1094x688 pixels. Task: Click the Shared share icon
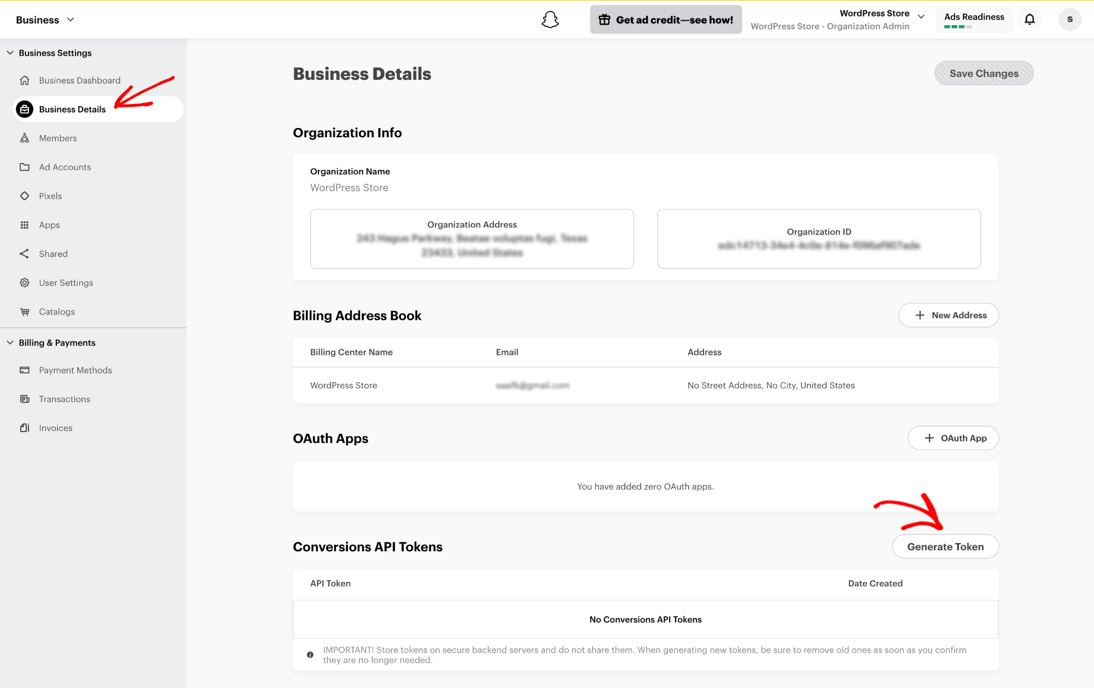tap(25, 254)
